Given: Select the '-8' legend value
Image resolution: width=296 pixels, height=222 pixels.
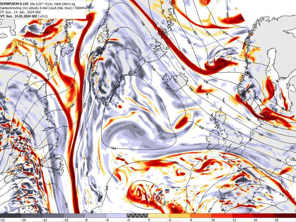Looking at the screenshot, I should (86, 220).
